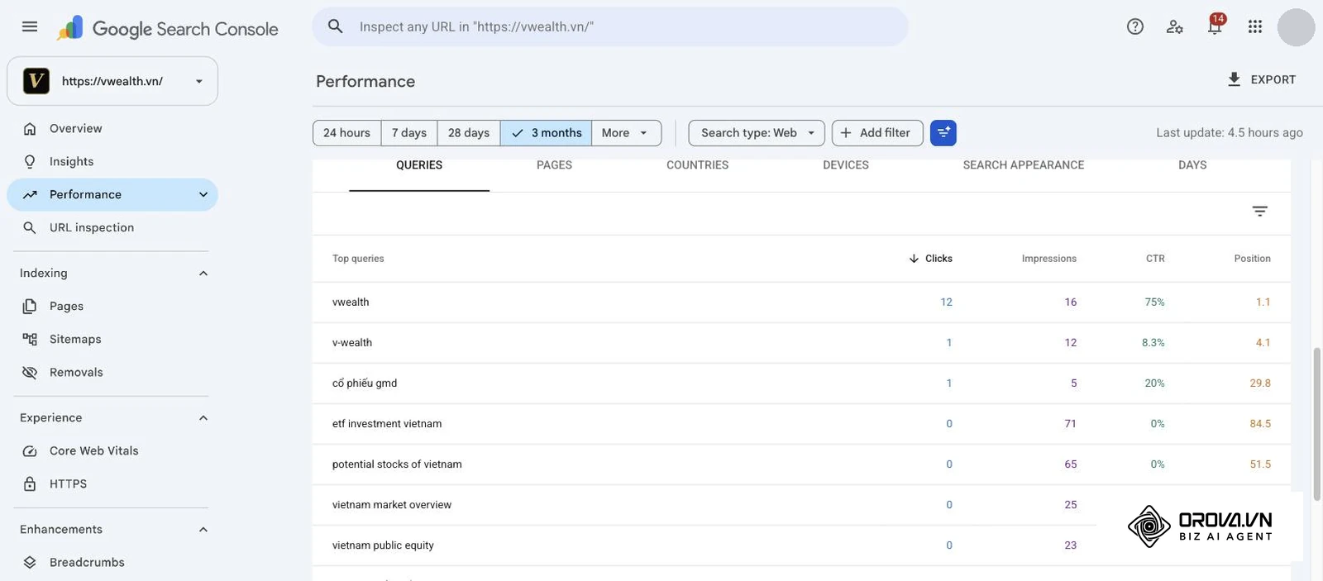Select the 7 days date range
Viewport: 1323px width, 581px height.
tap(409, 133)
